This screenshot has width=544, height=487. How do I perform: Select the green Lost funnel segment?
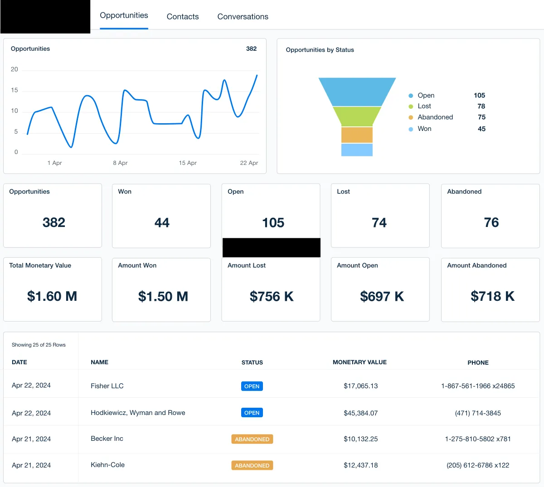point(357,116)
